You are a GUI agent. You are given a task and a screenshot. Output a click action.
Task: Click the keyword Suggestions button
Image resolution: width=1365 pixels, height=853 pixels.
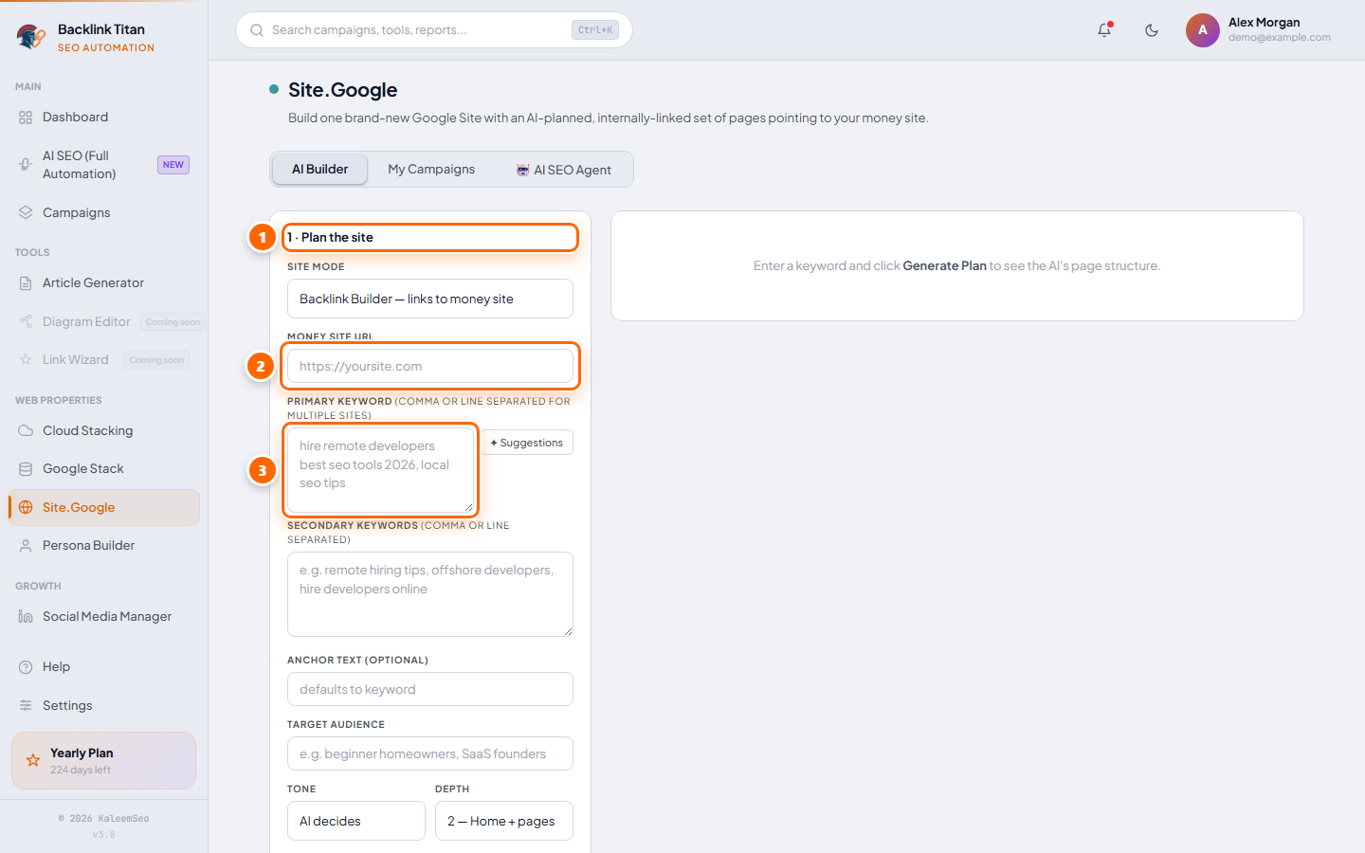point(527,443)
